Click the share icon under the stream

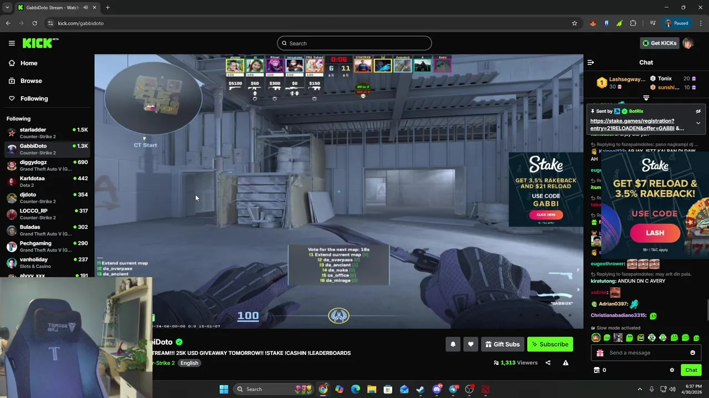coord(548,363)
